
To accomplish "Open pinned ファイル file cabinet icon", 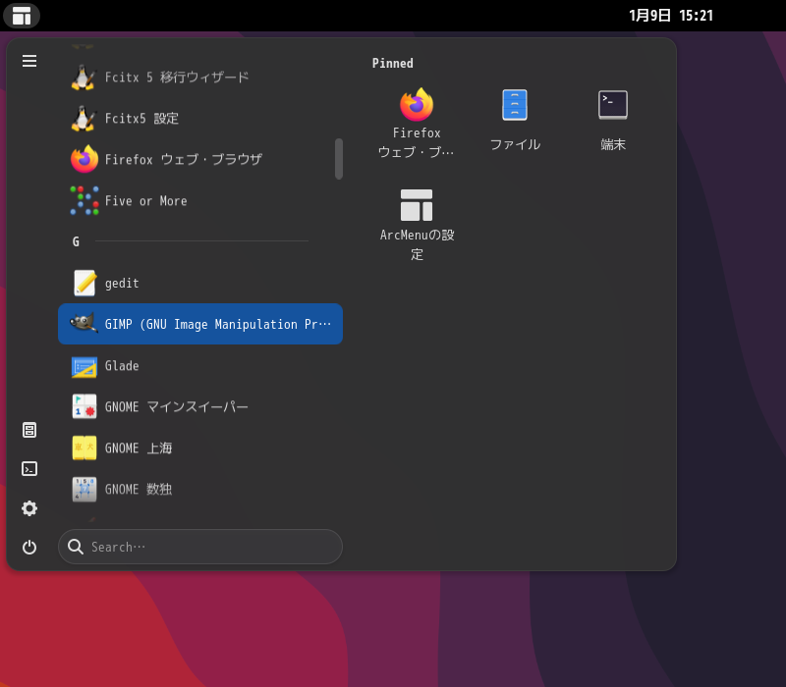I will pyautogui.click(x=515, y=105).
